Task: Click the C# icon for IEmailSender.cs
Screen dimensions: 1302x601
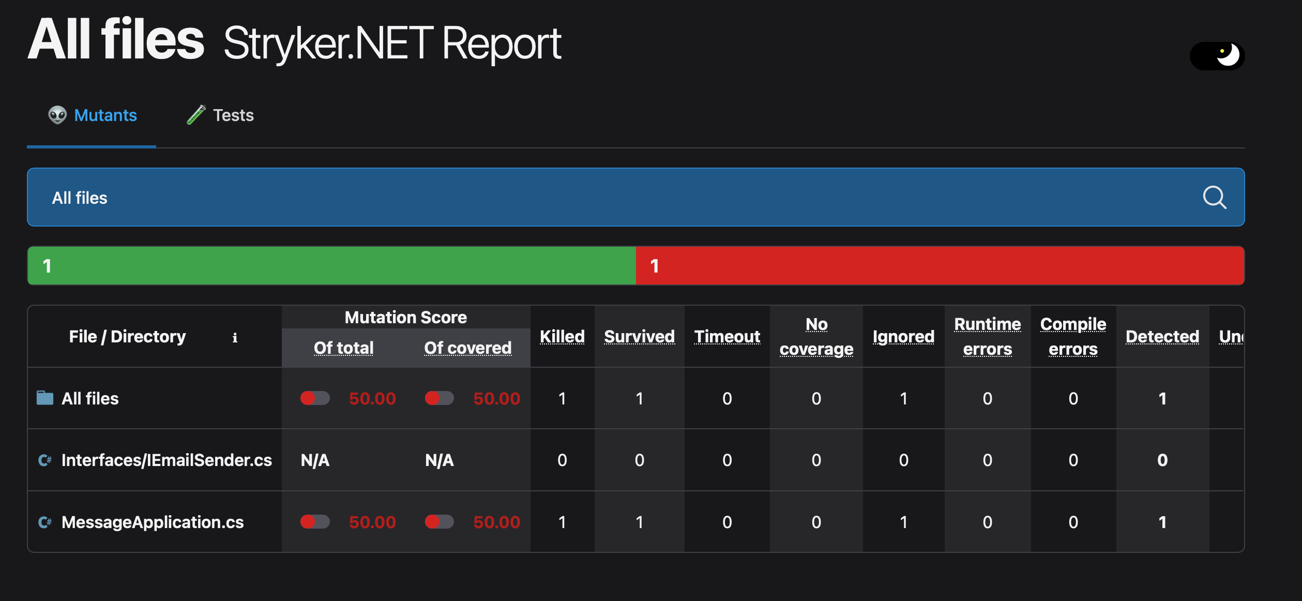Action: point(45,460)
